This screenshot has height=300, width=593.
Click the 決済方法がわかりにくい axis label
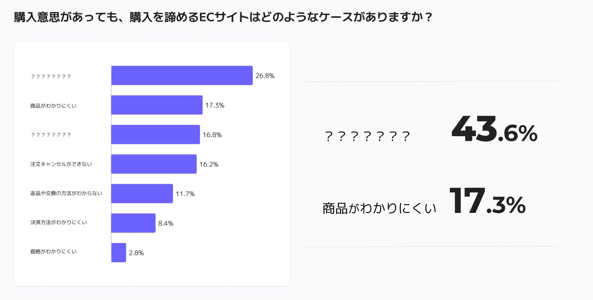coord(58,222)
